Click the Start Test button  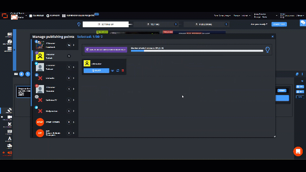tap(279, 24)
